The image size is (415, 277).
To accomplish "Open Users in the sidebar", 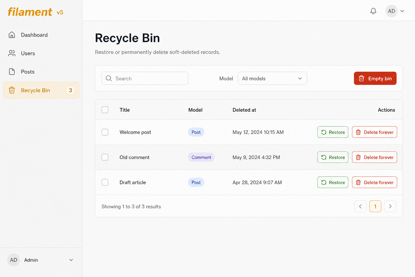I will tap(41, 53).
